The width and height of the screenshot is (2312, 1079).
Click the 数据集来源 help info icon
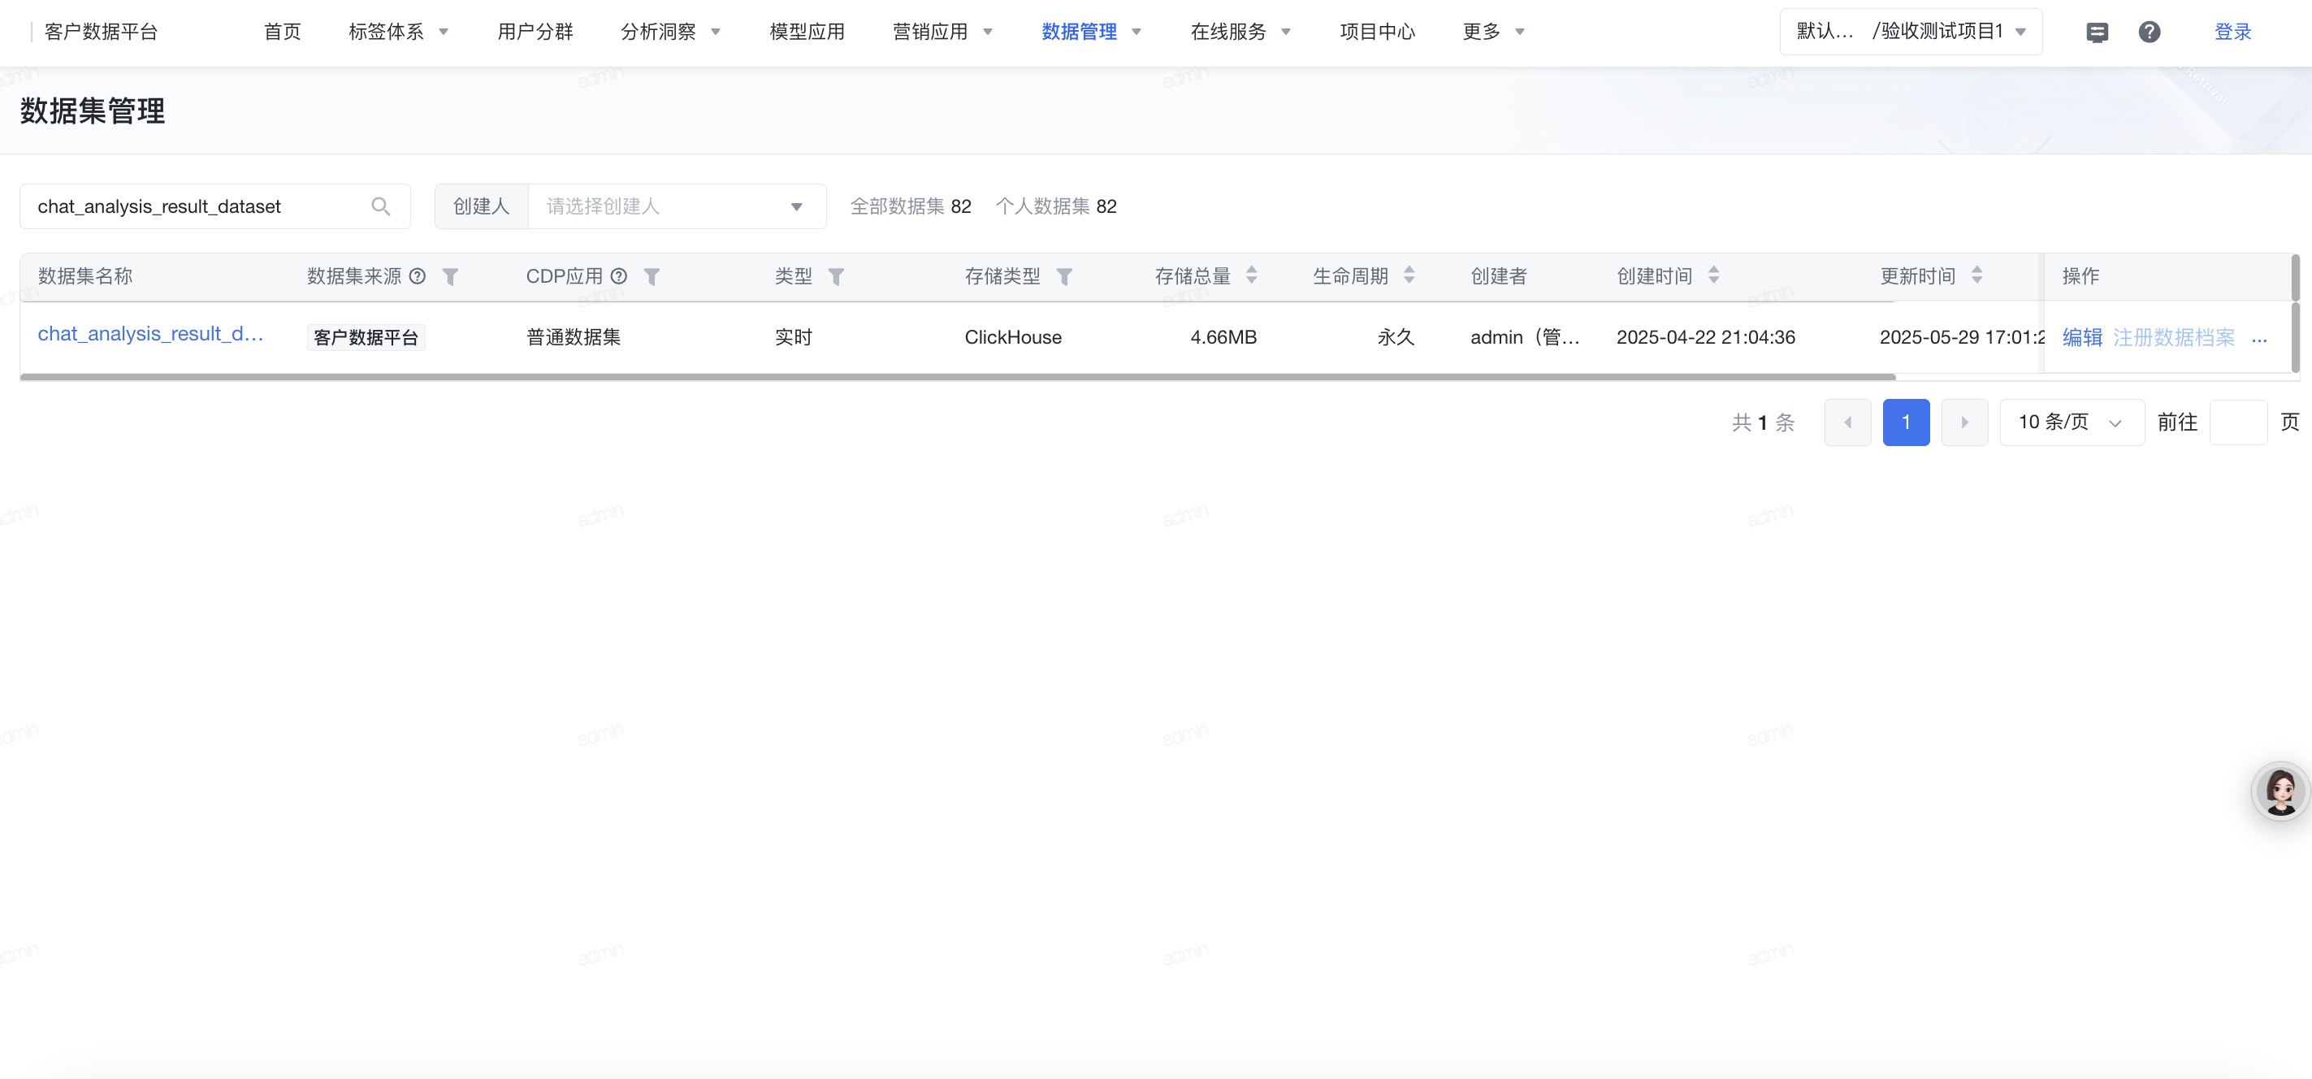[x=418, y=275]
